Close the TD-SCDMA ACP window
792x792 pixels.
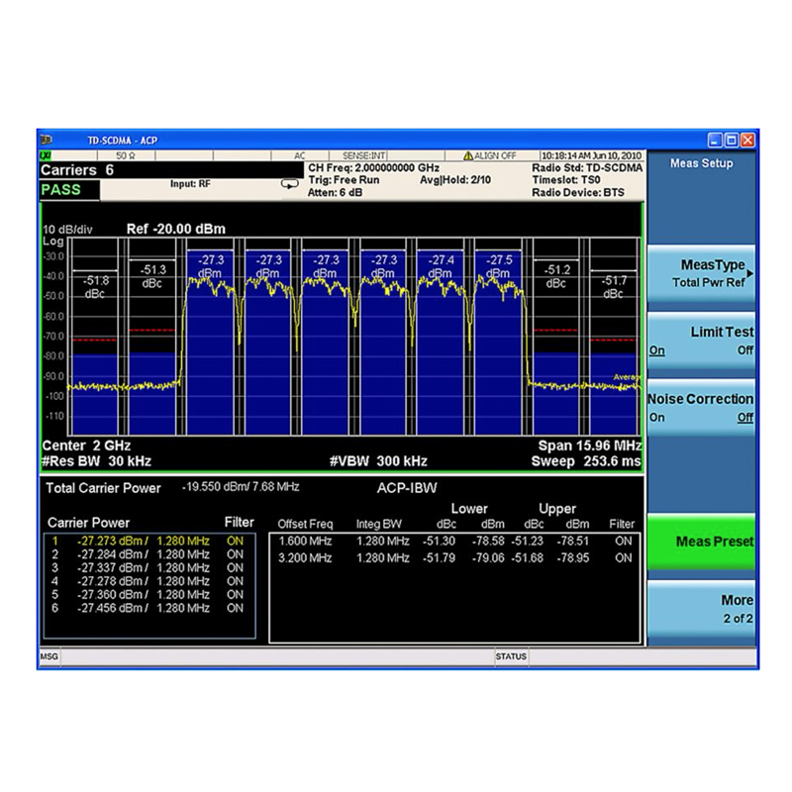pos(747,140)
